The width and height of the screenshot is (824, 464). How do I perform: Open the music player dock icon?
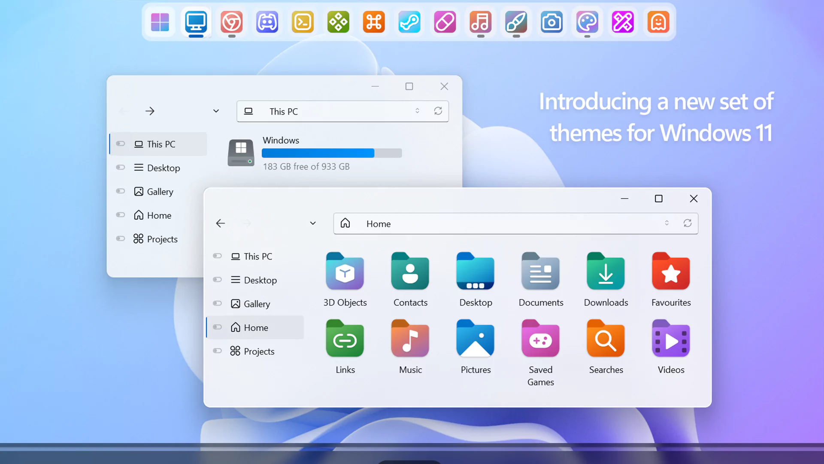pos(480,22)
